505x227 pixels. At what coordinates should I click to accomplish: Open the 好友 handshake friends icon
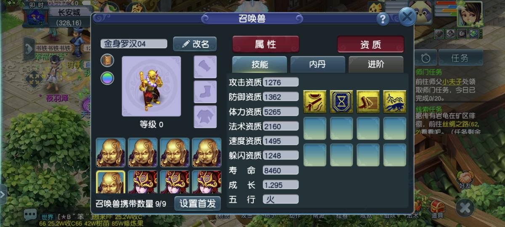click(465, 179)
